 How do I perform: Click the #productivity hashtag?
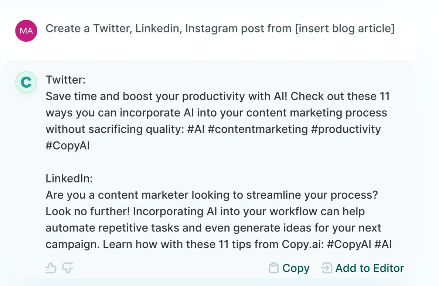point(346,129)
